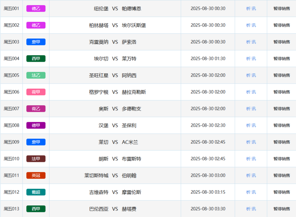
Task: Click the 荷乙 badge for 奥斯 match
Action: 36,109
